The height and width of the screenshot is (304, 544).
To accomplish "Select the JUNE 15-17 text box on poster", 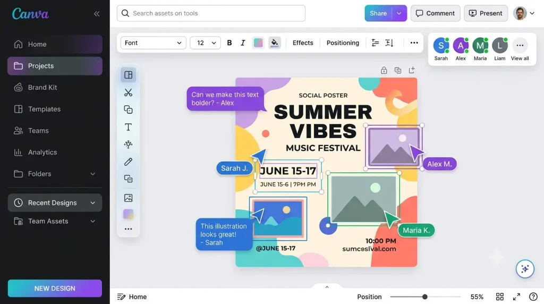I will (x=288, y=171).
